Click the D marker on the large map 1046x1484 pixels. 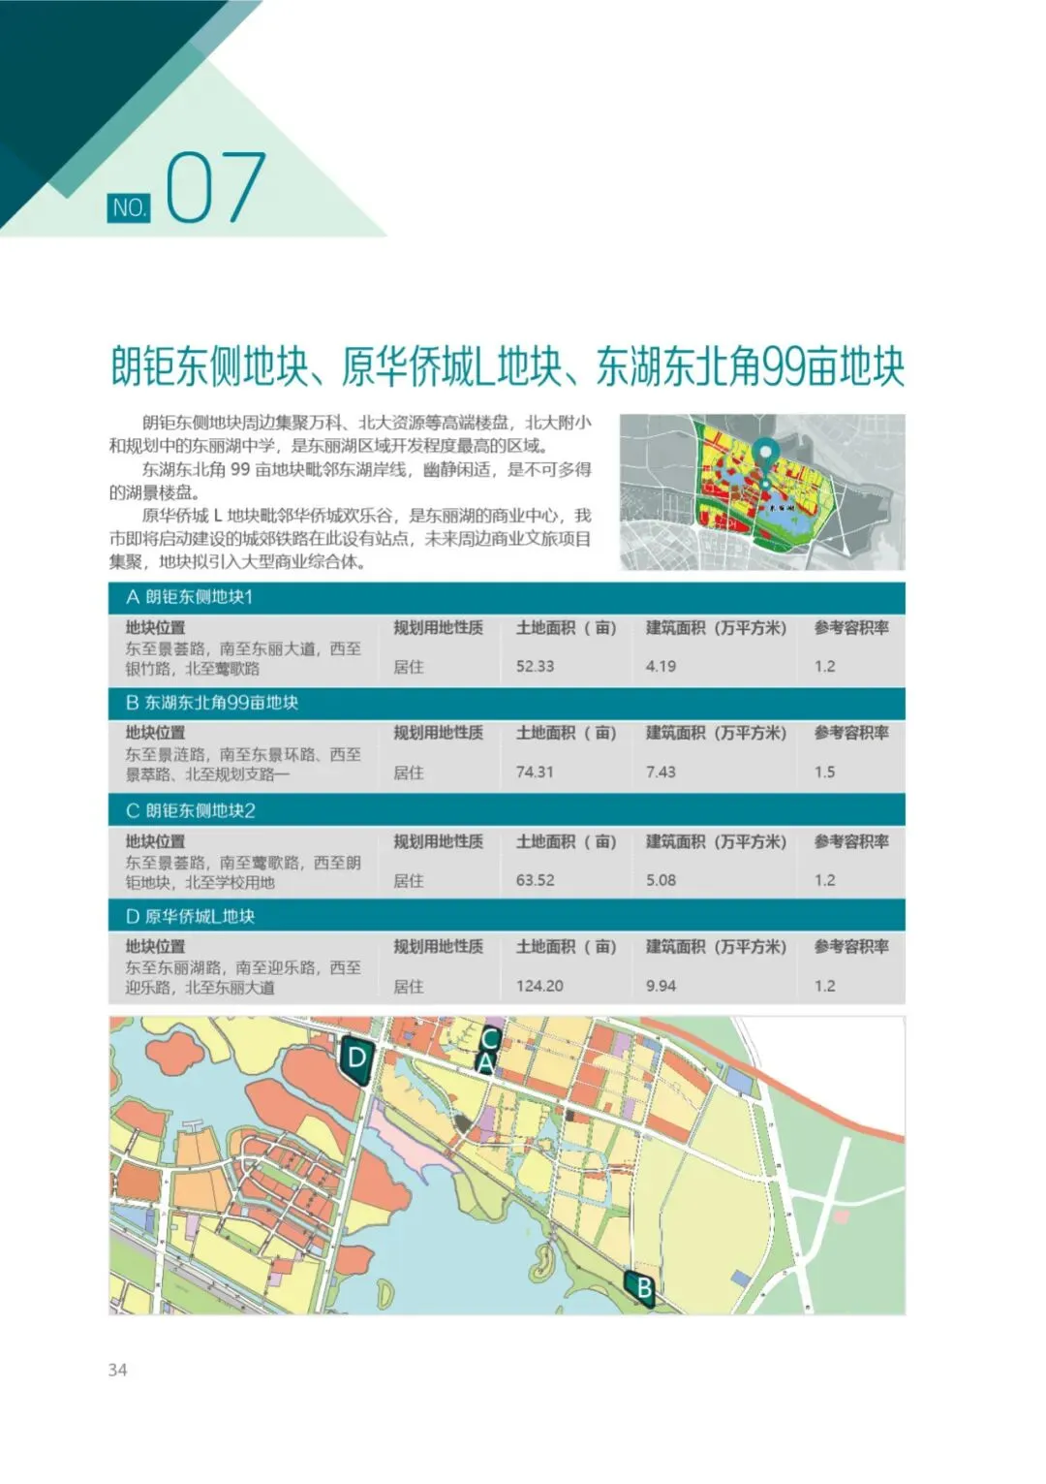(356, 1058)
